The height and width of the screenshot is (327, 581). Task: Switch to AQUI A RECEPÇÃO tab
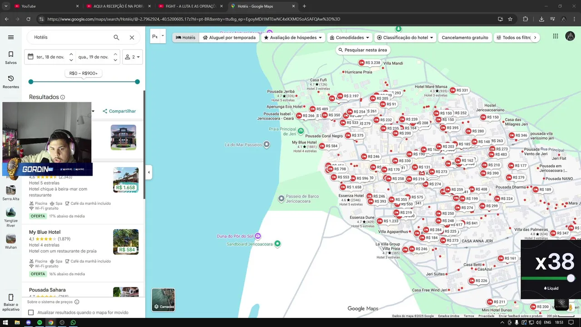pos(118,6)
